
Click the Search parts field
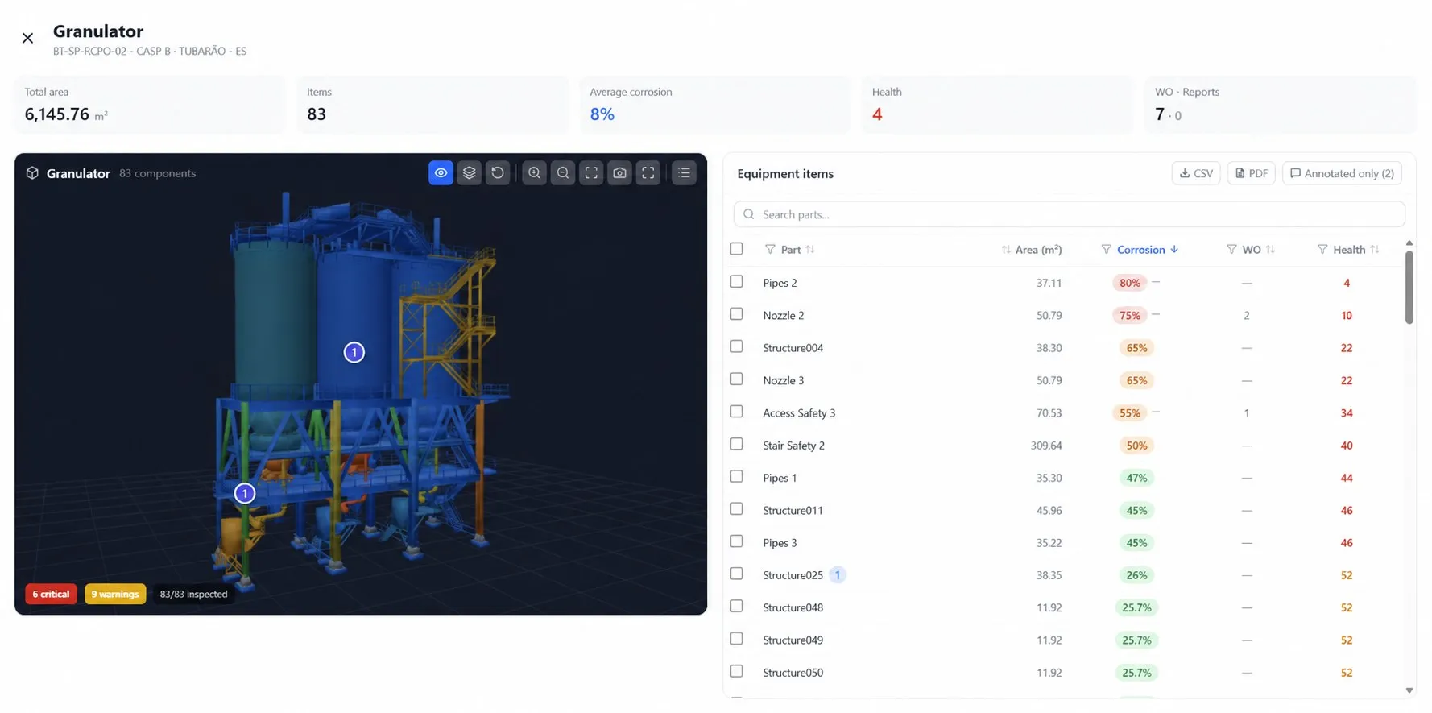[x=1069, y=214]
